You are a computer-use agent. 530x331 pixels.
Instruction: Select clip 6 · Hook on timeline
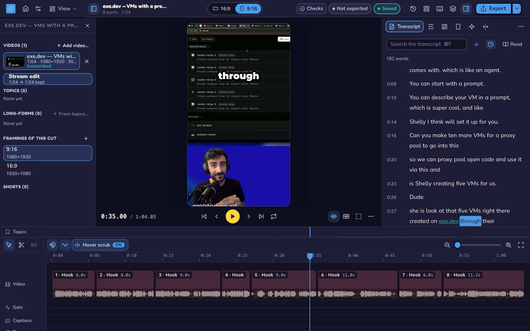[357, 284]
